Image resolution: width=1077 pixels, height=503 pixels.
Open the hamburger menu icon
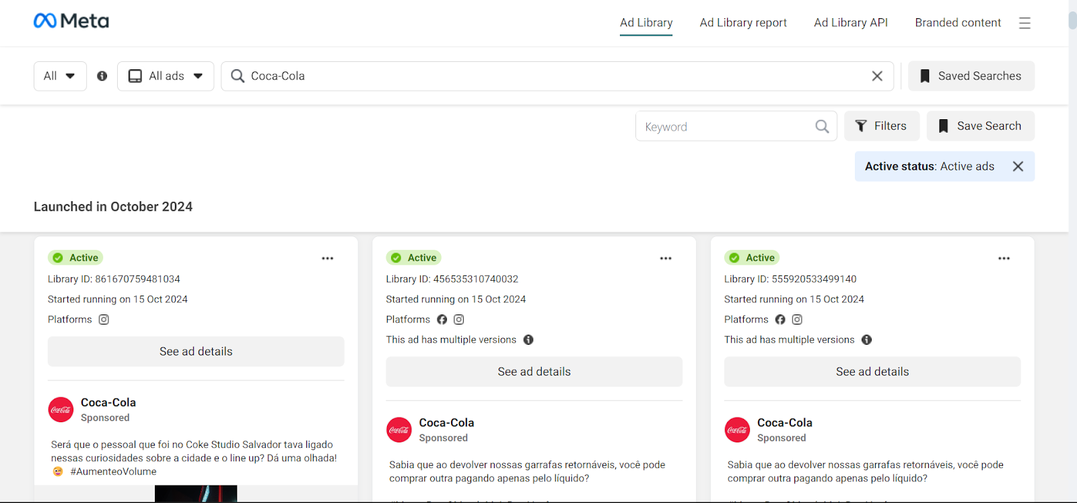(1024, 23)
